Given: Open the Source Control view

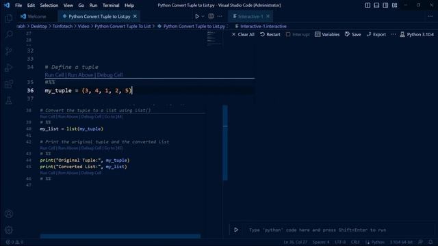Looking at the screenshot, I should coord(9,51).
